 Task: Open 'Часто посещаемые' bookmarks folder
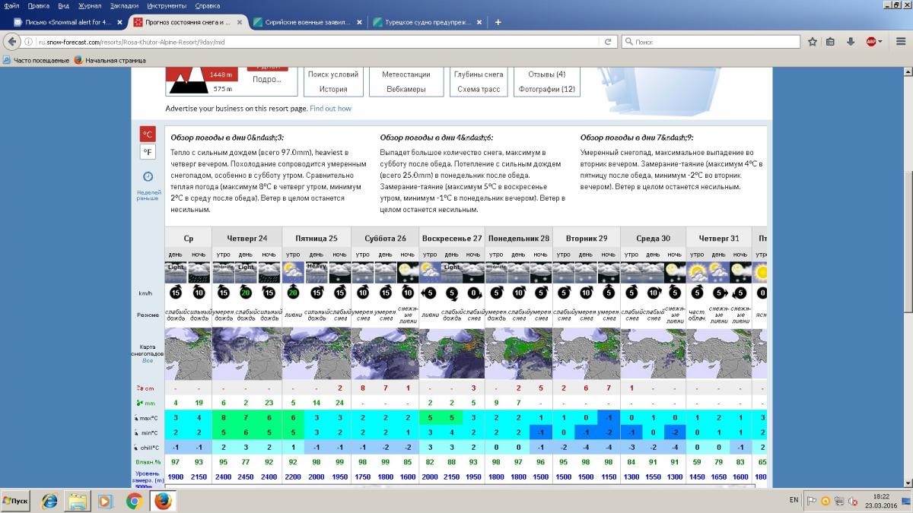pyautogui.click(x=37, y=59)
